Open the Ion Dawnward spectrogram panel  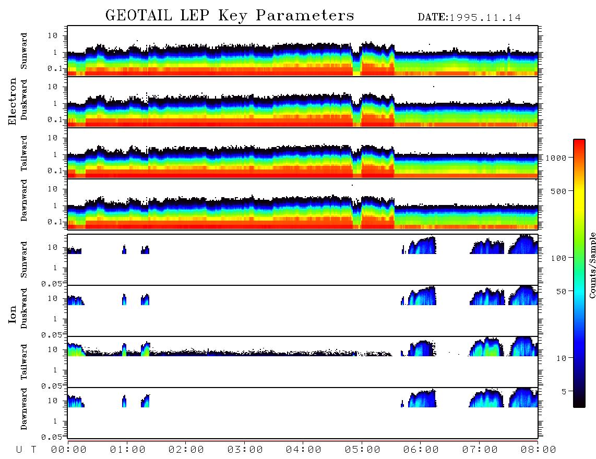click(303, 413)
